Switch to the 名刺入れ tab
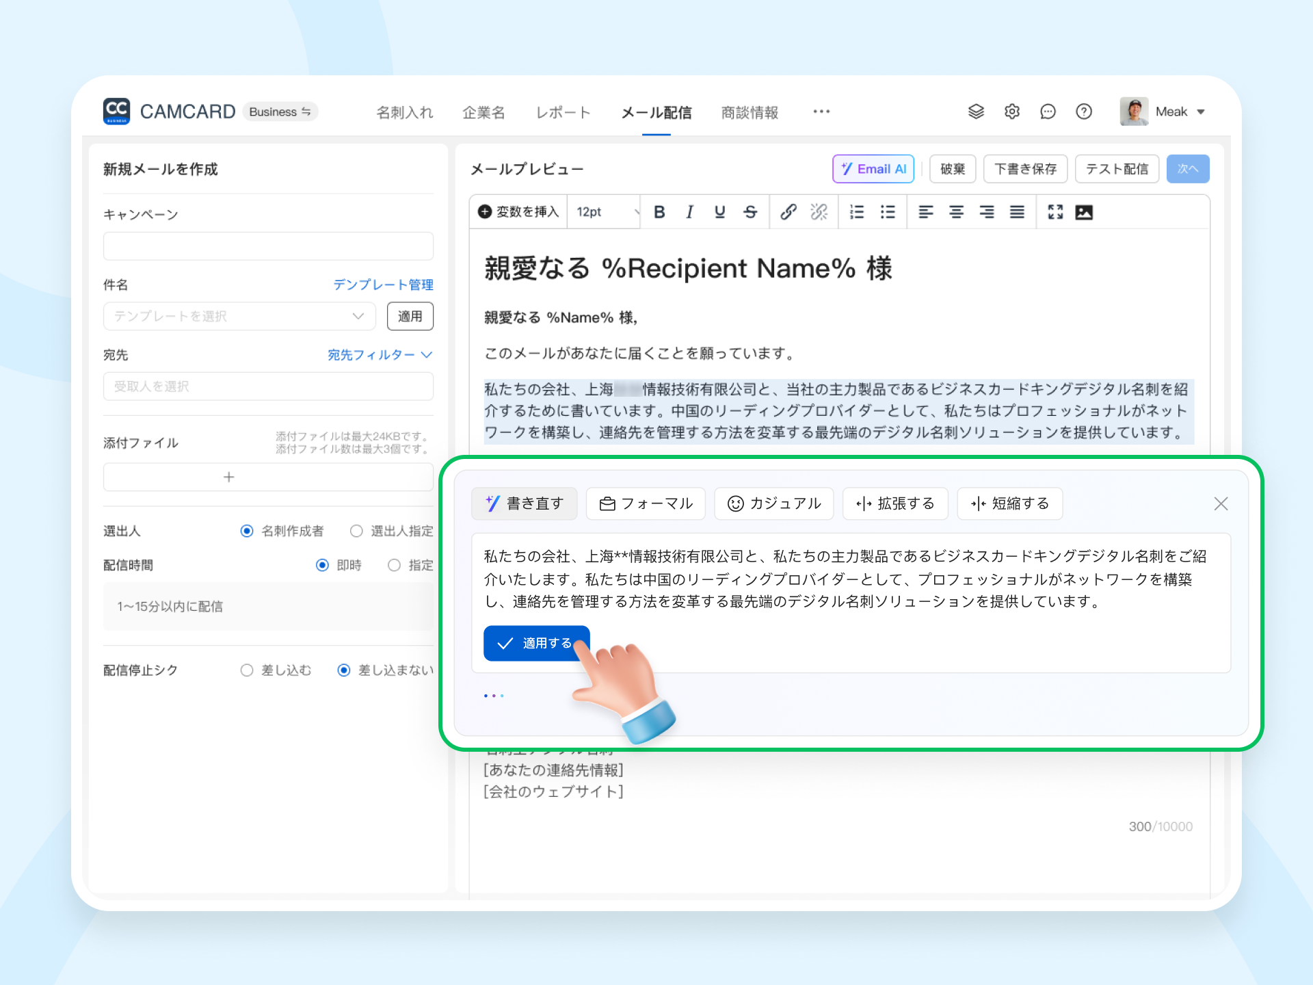The image size is (1313, 985). coord(404,112)
